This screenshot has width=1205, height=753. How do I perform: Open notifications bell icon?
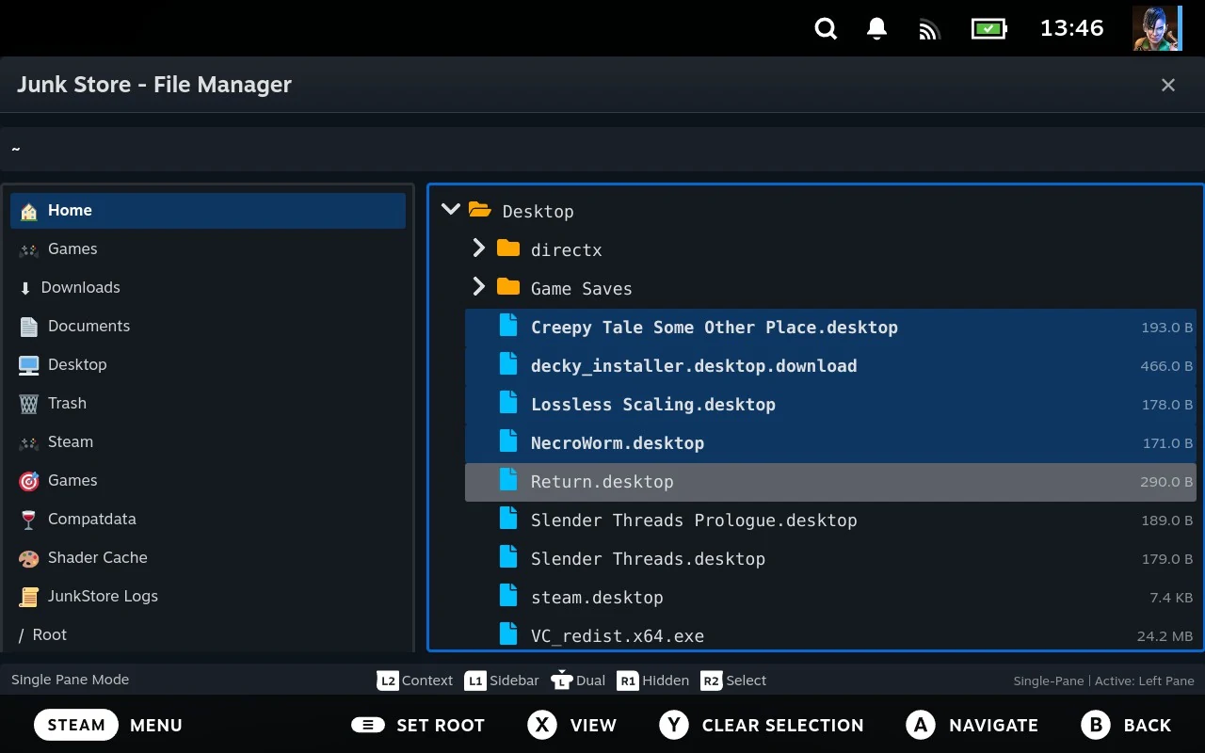coord(876,28)
